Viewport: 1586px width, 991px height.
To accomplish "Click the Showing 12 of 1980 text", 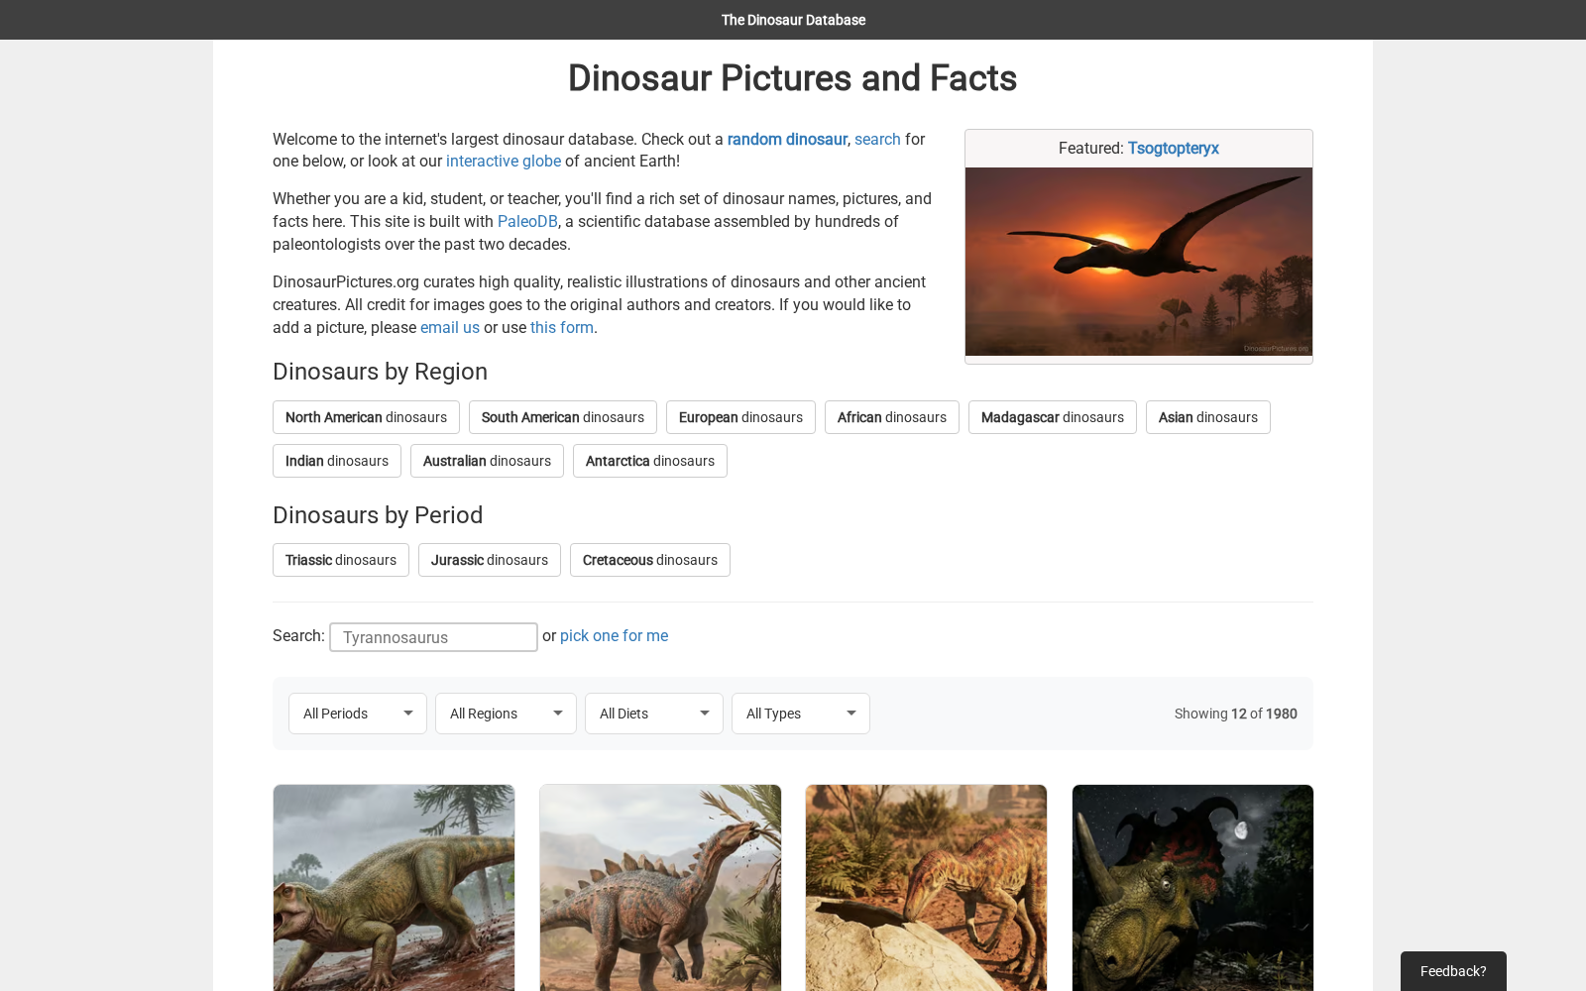I will 1235,714.
